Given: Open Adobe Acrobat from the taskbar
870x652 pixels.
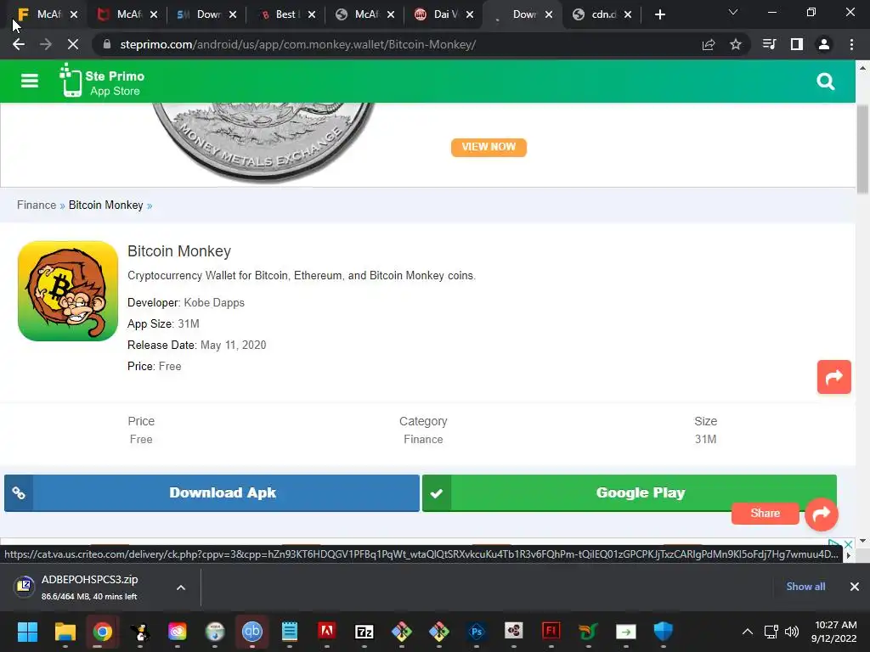Looking at the screenshot, I should click(x=327, y=632).
